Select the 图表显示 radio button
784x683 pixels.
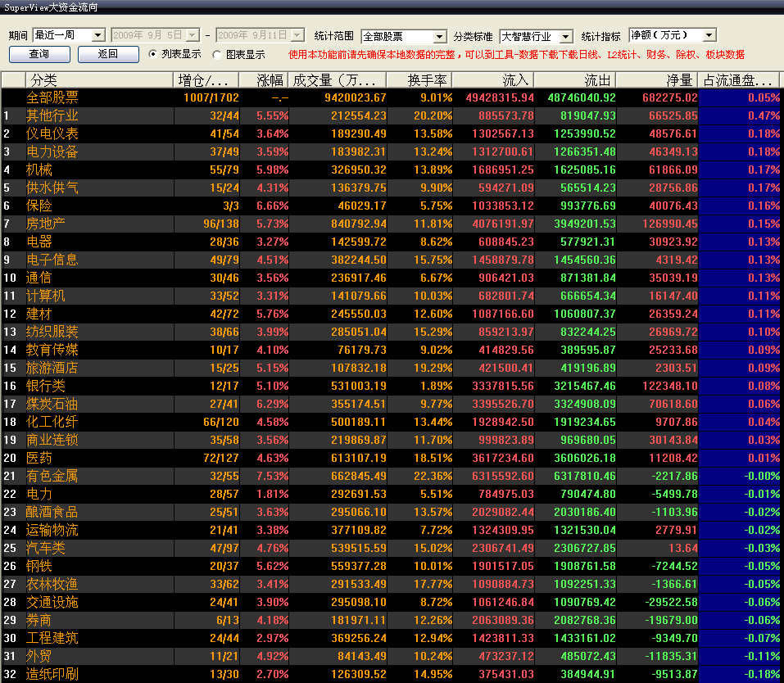click(216, 55)
